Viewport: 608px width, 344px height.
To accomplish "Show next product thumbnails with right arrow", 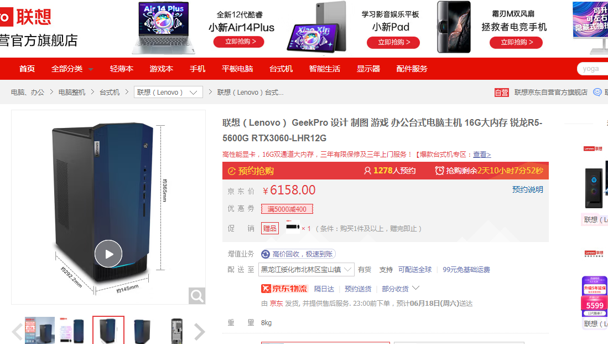I will click(199, 331).
